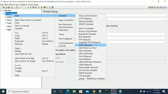168x94 pixels.
Task: Click the Paste clipboard toolbar icon
Action: pos(17,7)
